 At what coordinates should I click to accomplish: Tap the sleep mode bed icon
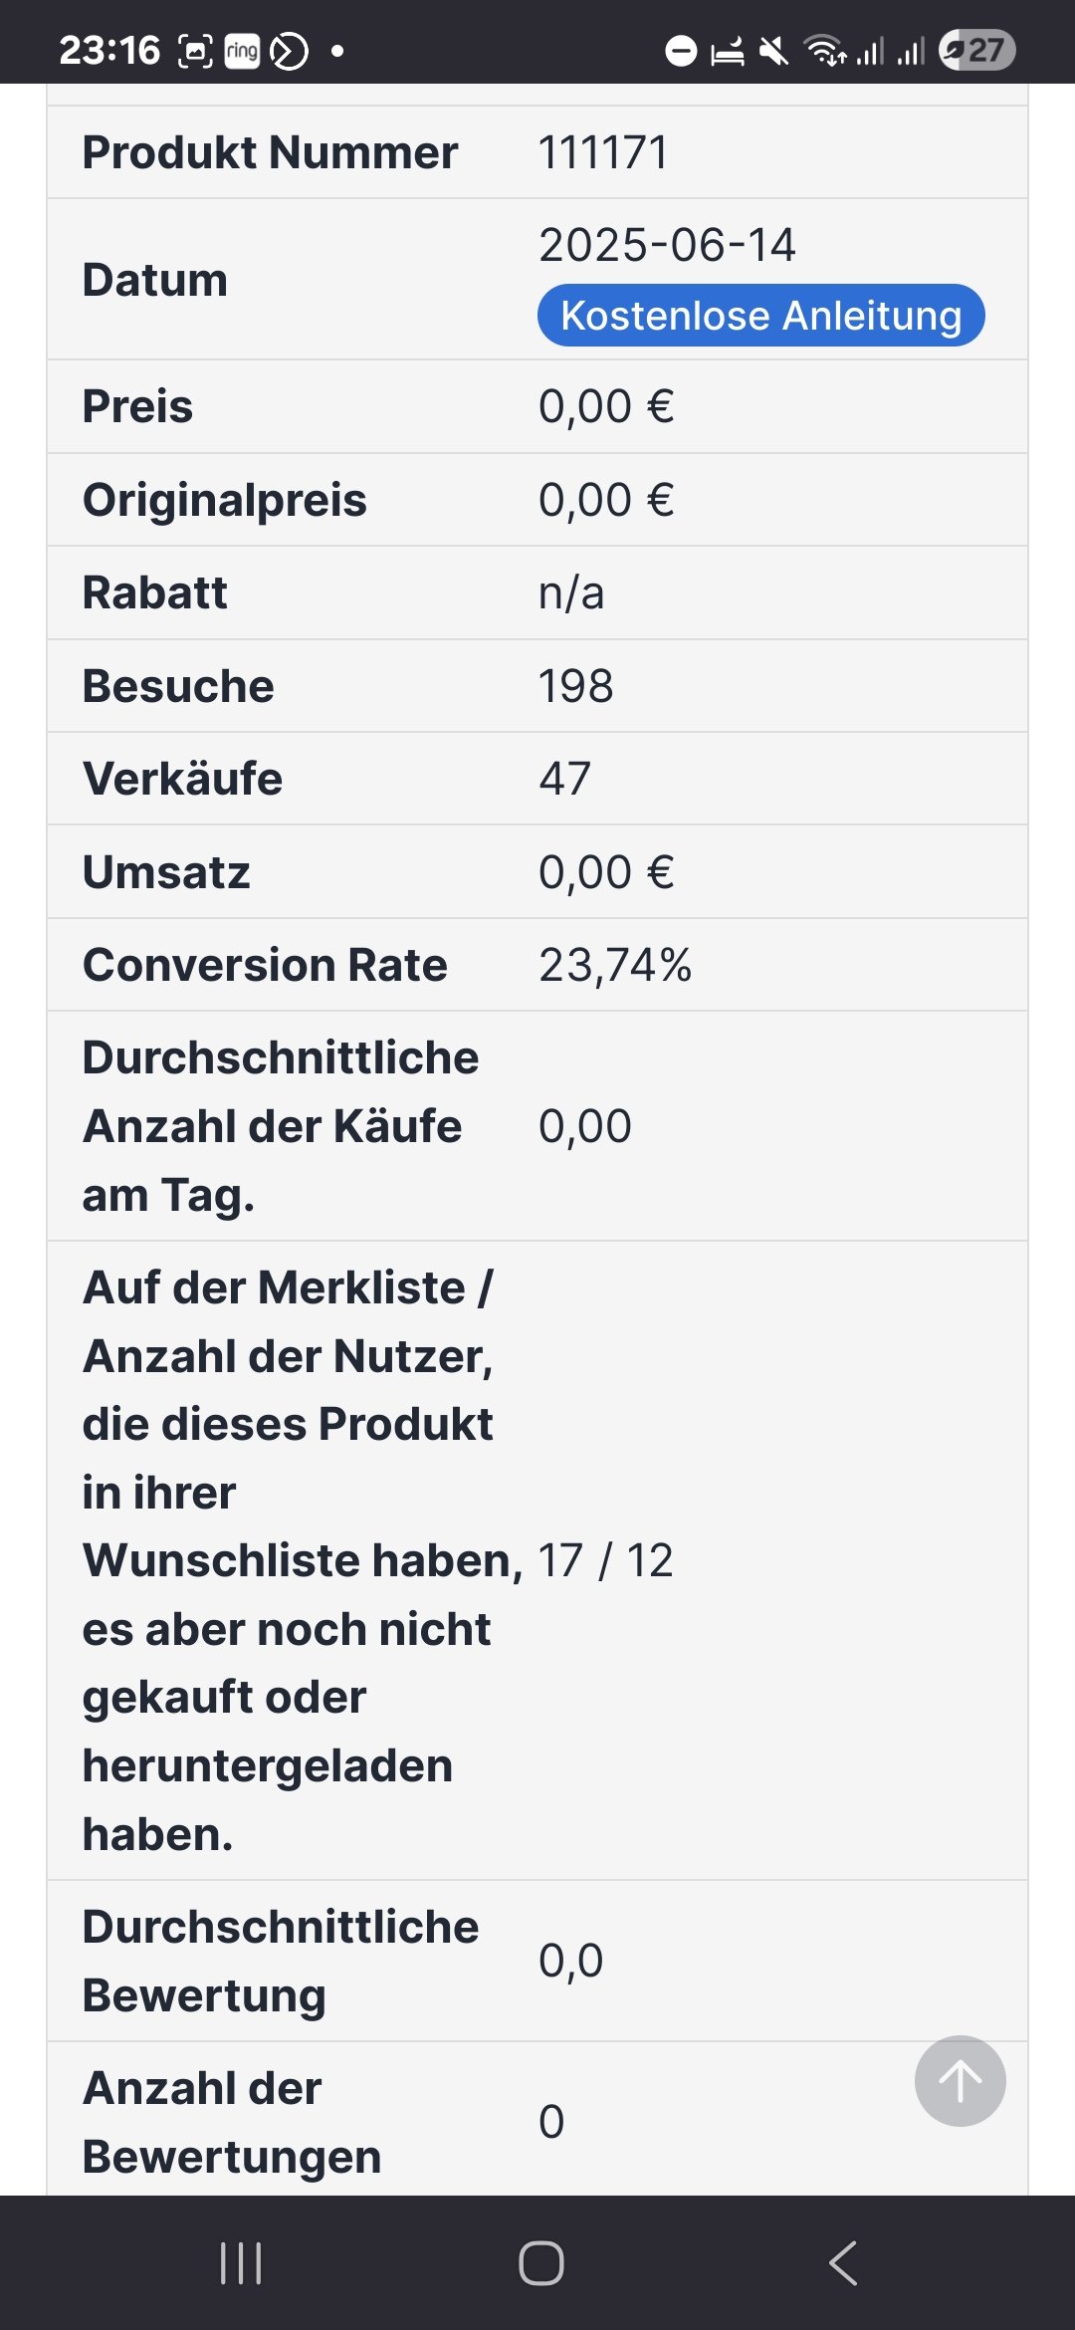click(x=728, y=50)
